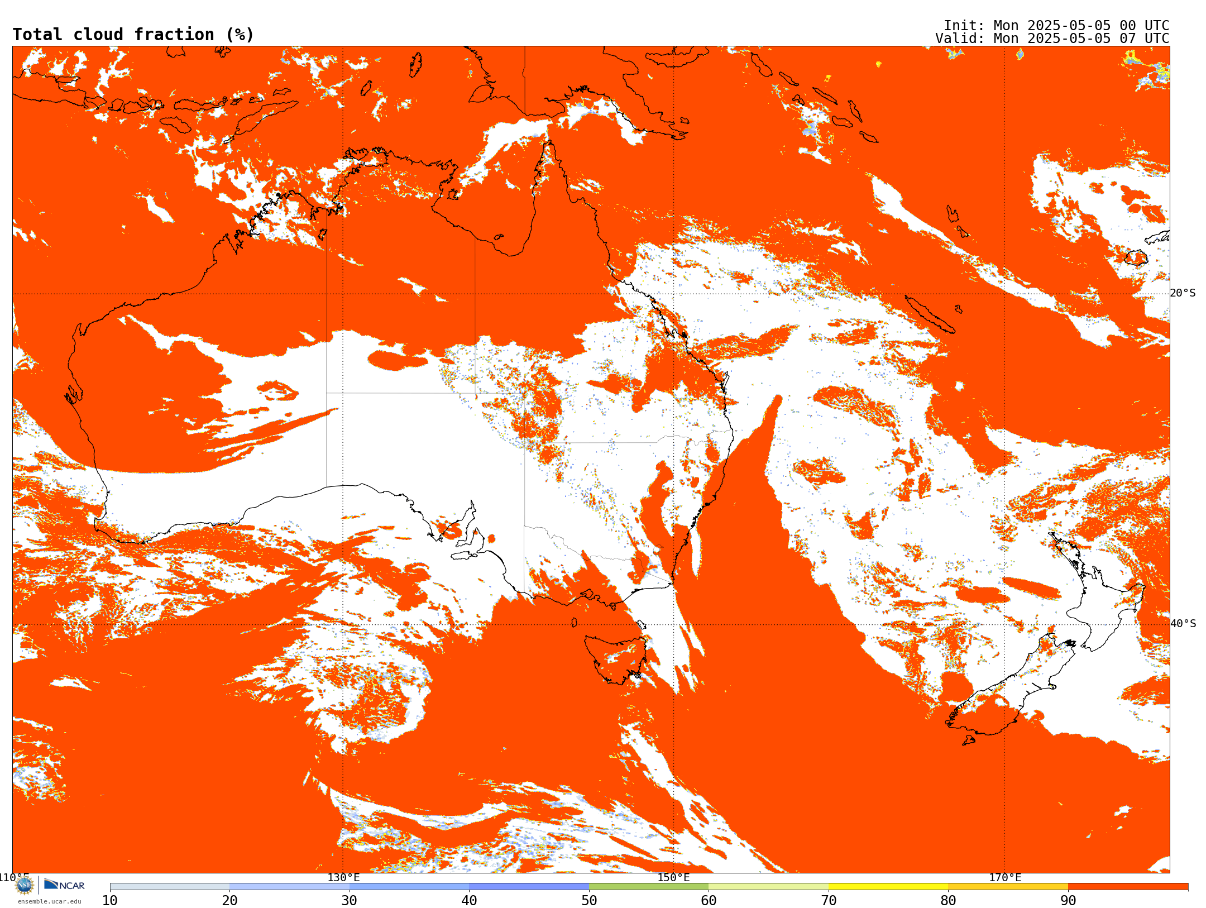This screenshot has height=908, width=1206.
Task: Click the 150°E longitude label
Action: pyautogui.click(x=673, y=877)
